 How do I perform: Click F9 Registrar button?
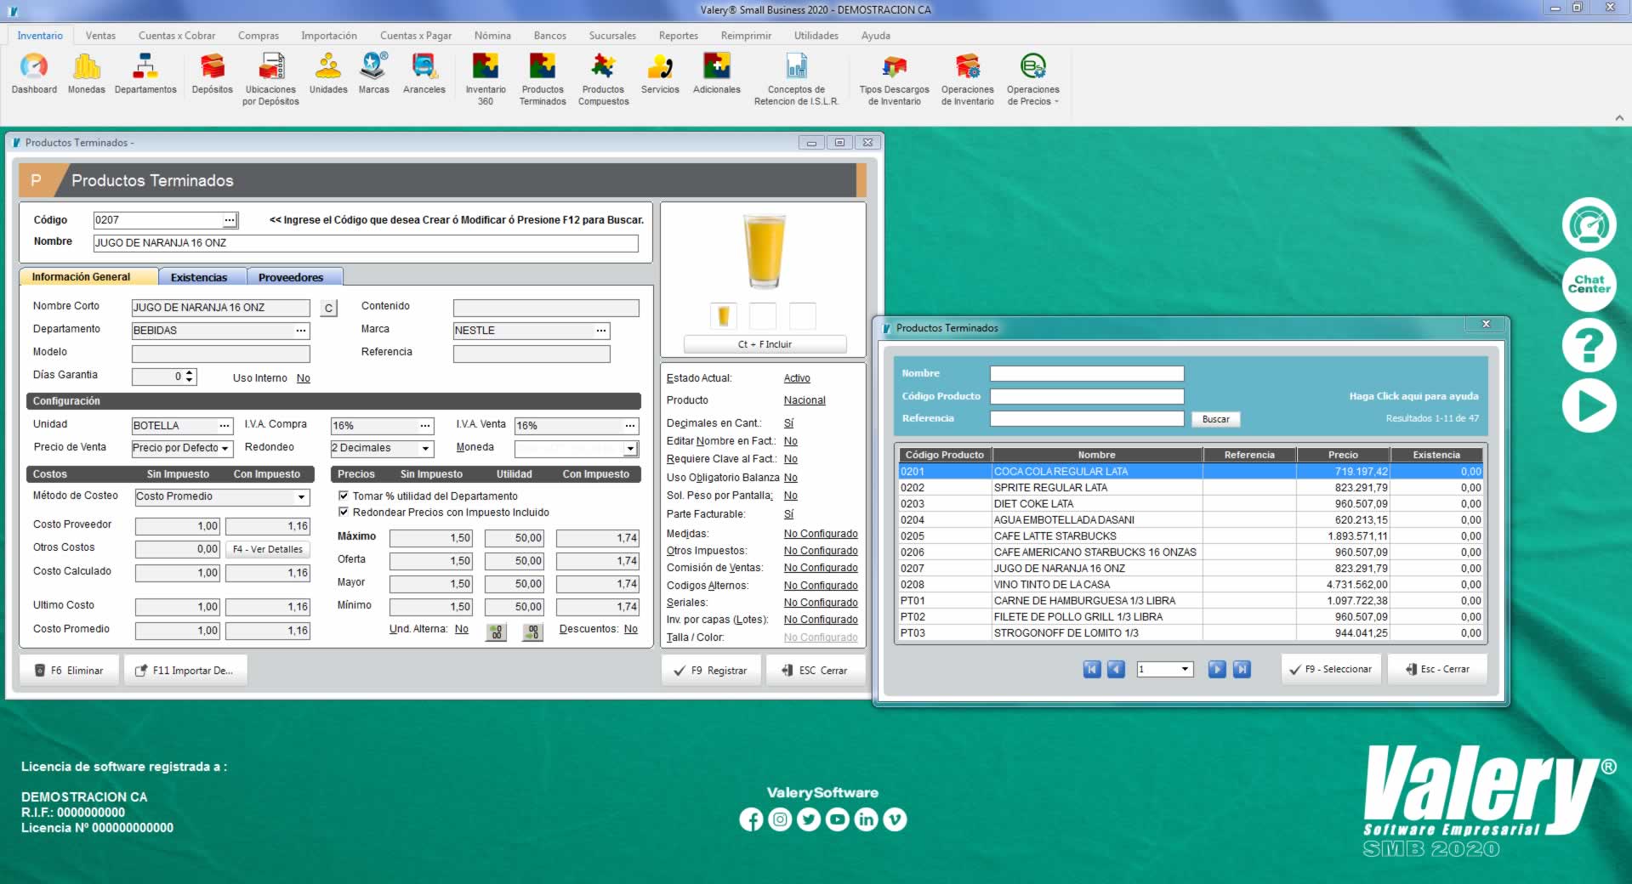point(711,671)
